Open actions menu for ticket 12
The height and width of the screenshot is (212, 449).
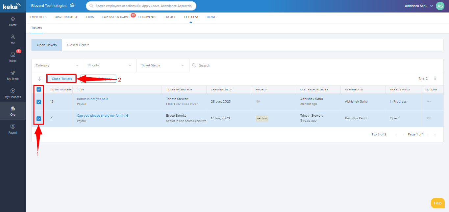[x=429, y=102]
